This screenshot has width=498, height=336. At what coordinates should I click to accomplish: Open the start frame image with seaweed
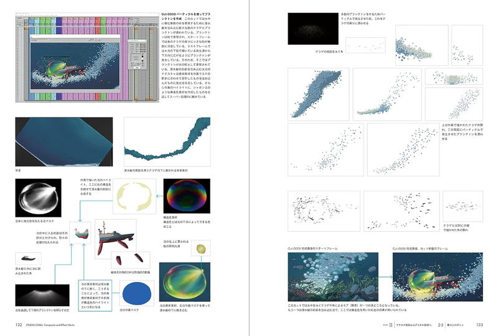coord(333,277)
